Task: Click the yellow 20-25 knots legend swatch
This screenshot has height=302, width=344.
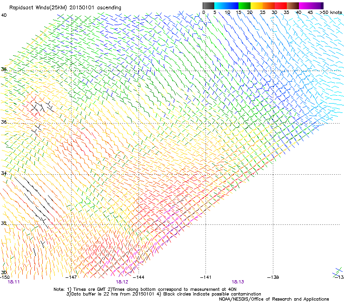Action: pyautogui.click(x=257, y=6)
